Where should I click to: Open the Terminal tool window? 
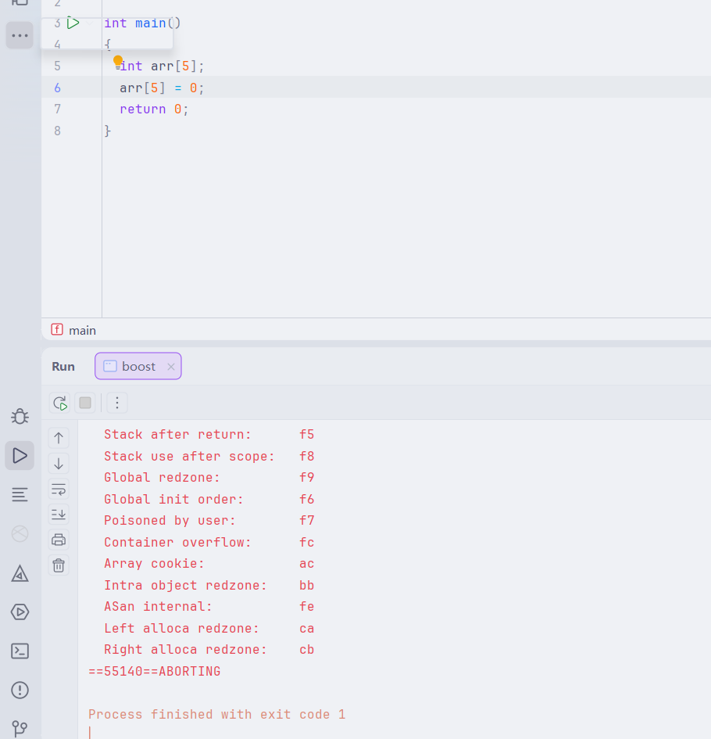pyautogui.click(x=20, y=651)
